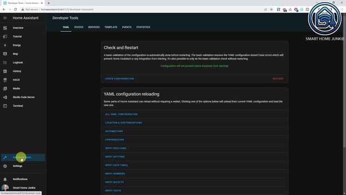Reload Input Date Times
Image resolution: width=346 pixels, height=195 pixels.
(x=116, y=165)
